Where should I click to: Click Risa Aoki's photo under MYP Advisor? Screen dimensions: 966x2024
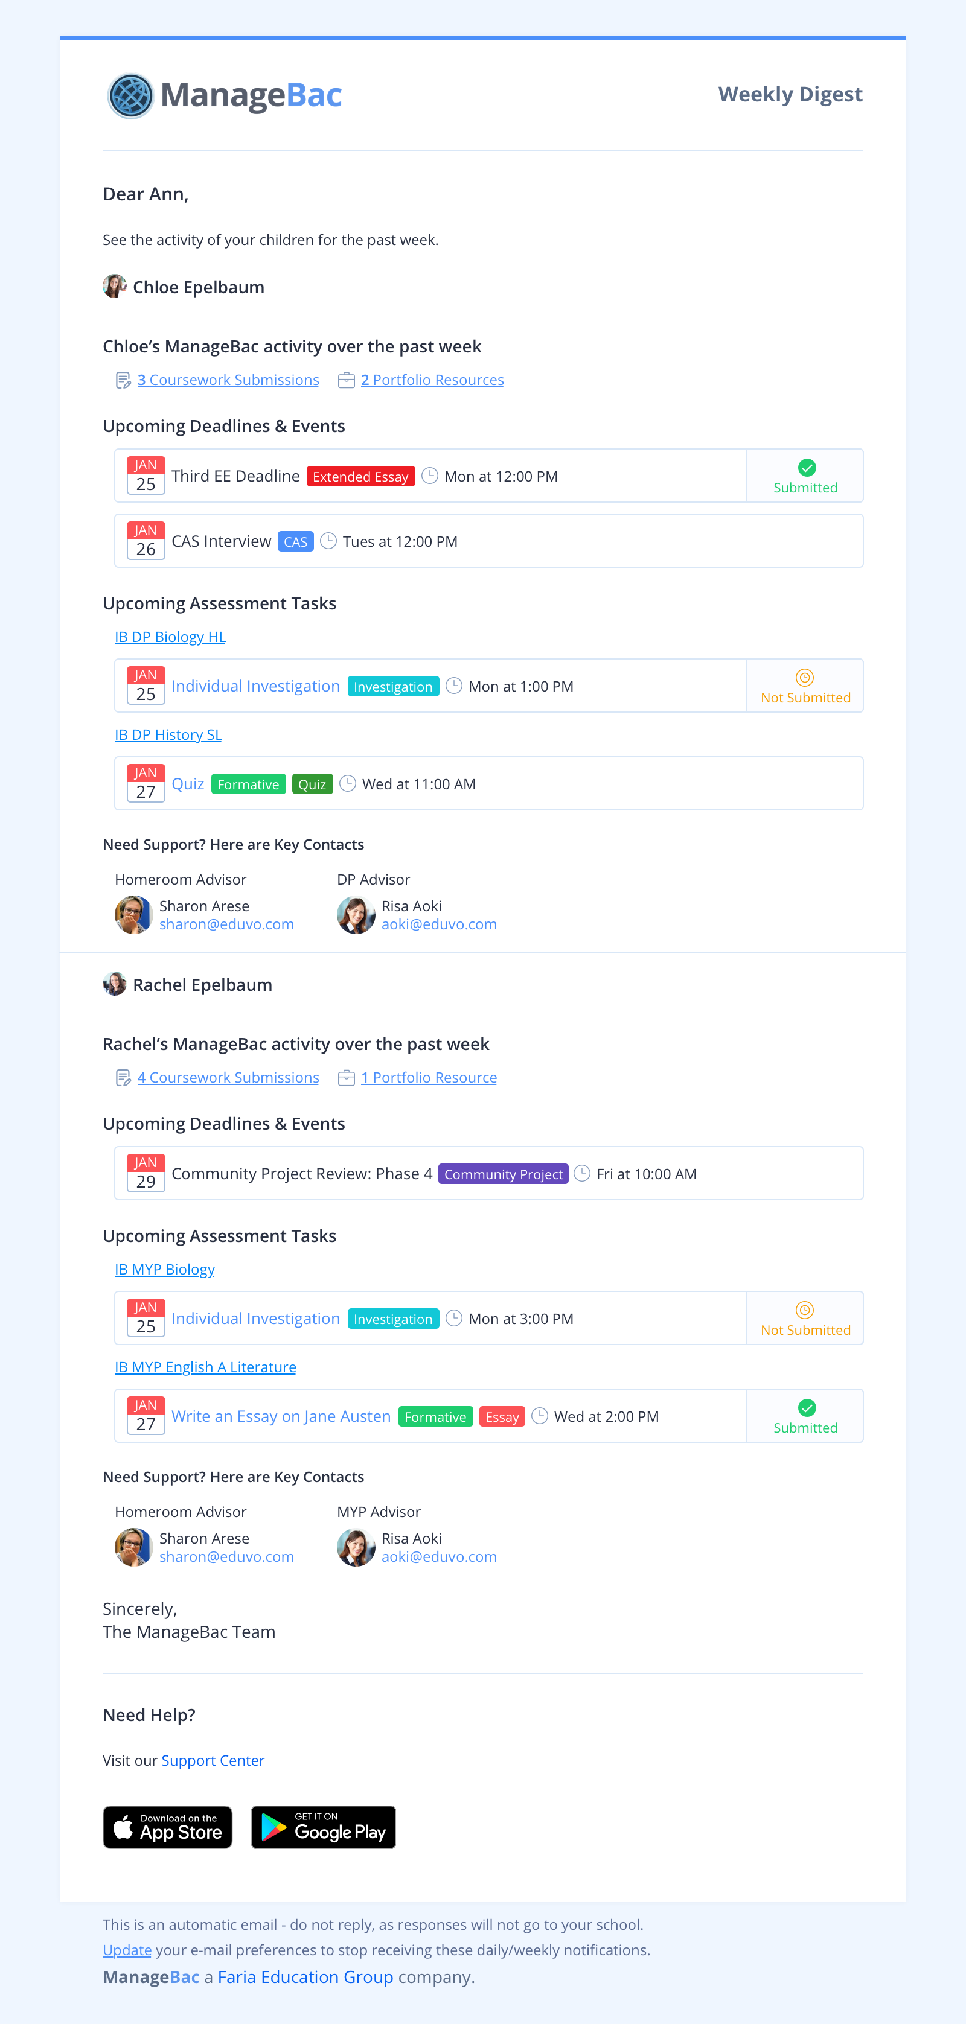coord(356,1547)
